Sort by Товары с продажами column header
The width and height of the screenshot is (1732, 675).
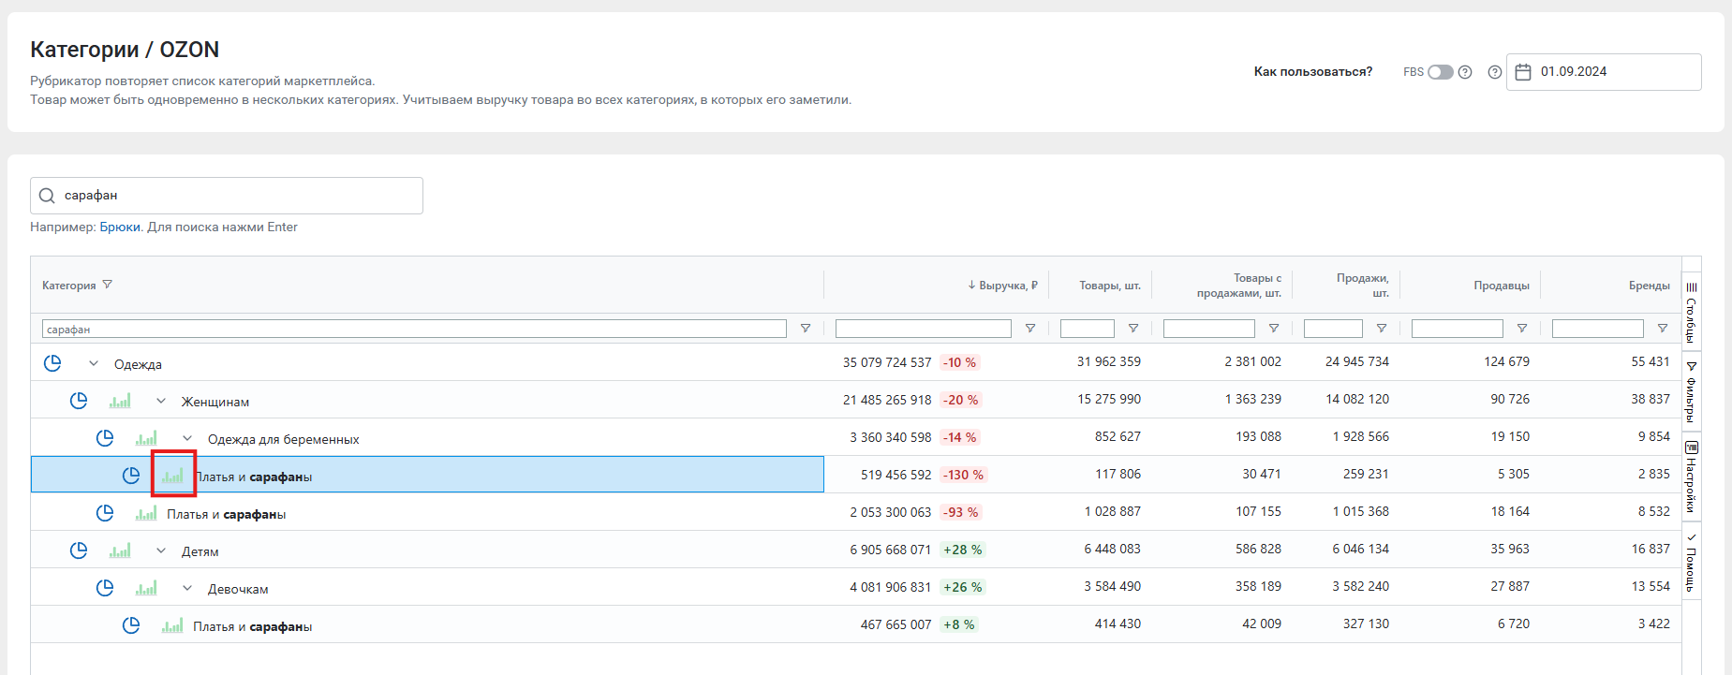click(1239, 286)
